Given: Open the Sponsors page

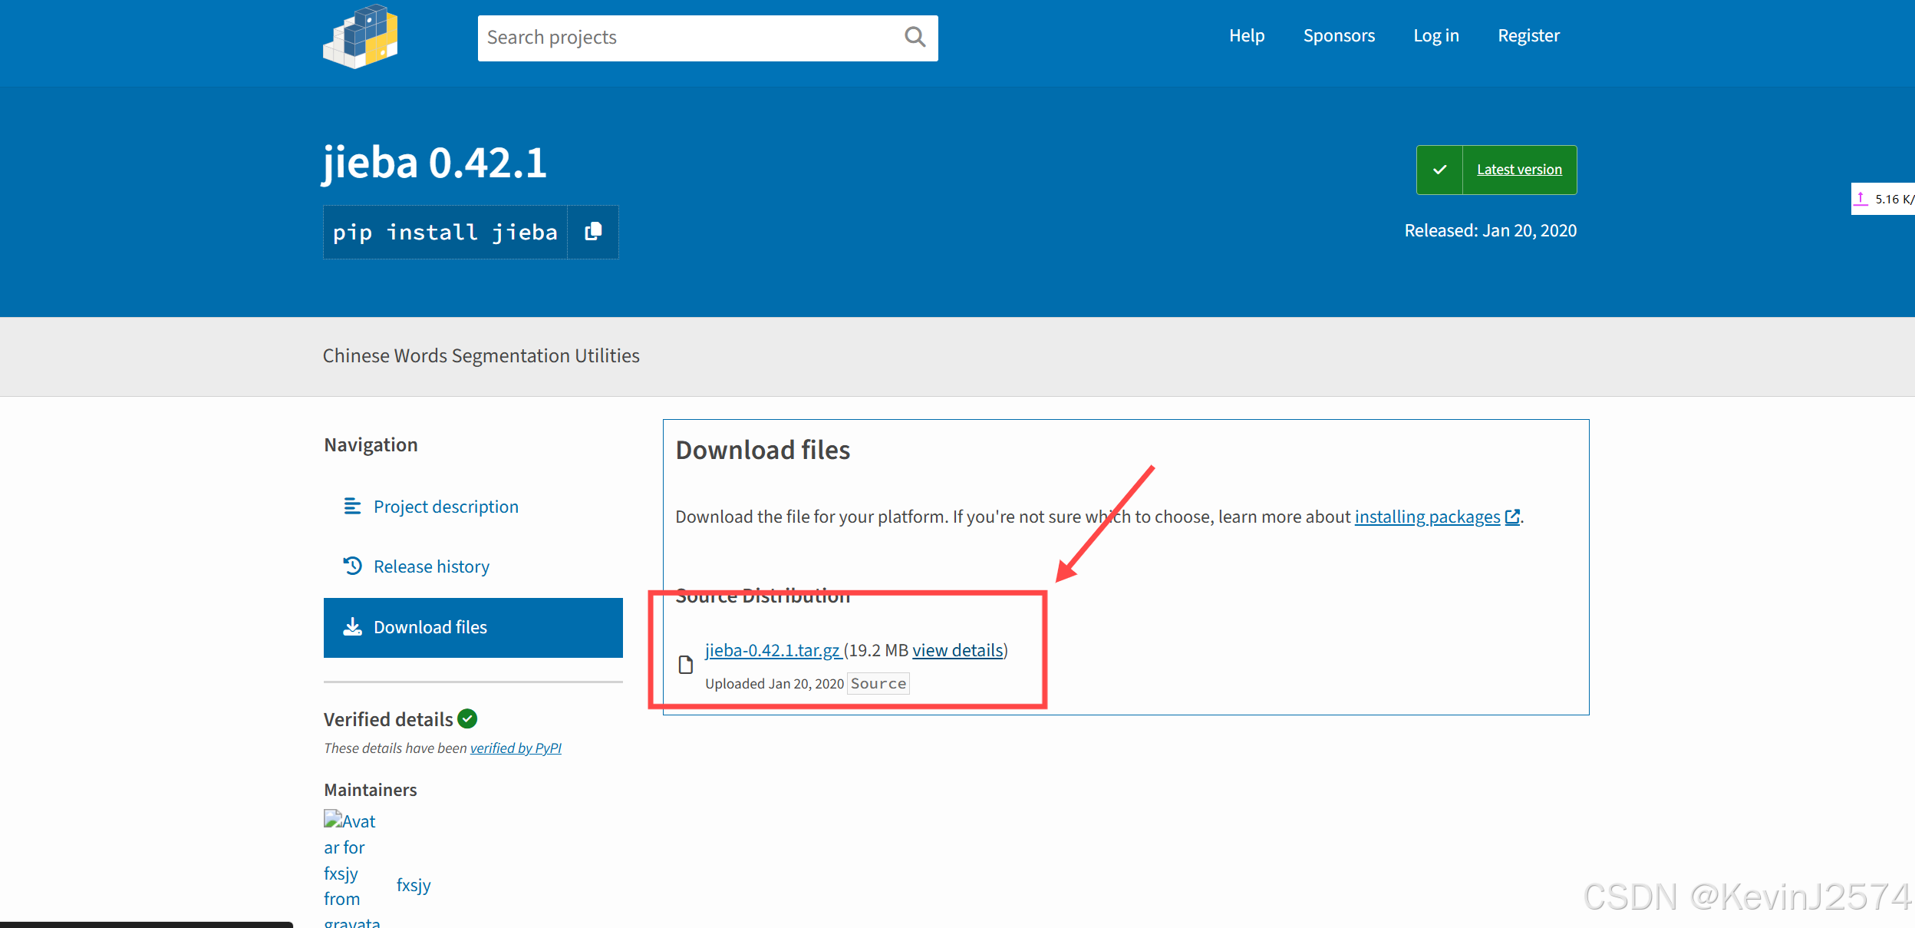Looking at the screenshot, I should click(1339, 36).
